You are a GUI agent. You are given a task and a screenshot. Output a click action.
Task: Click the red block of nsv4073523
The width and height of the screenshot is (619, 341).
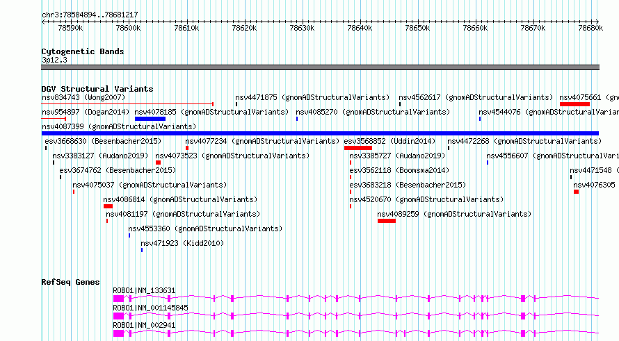[158, 163]
